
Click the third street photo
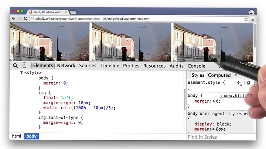pos(213,42)
